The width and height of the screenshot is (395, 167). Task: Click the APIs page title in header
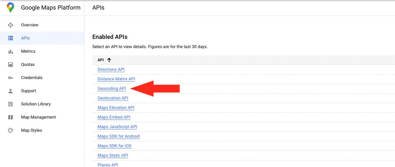click(x=98, y=8)
